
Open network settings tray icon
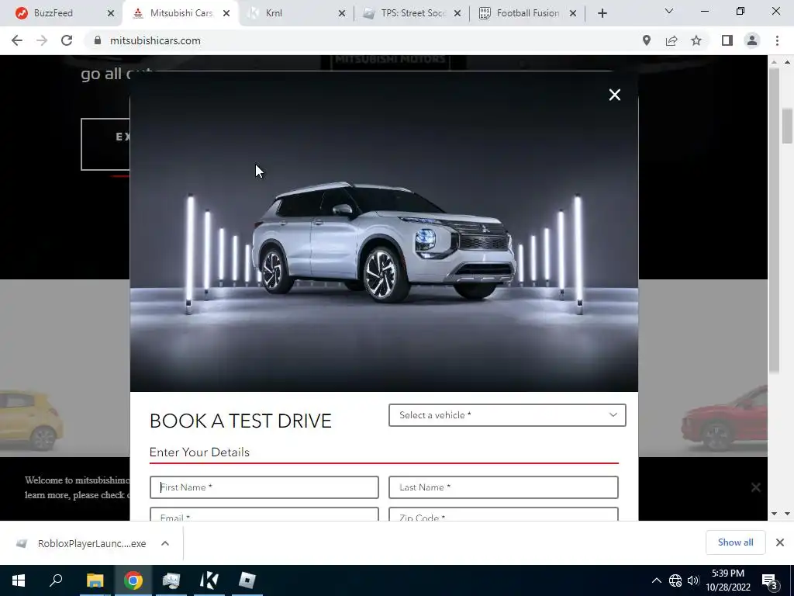coord(675,580)
